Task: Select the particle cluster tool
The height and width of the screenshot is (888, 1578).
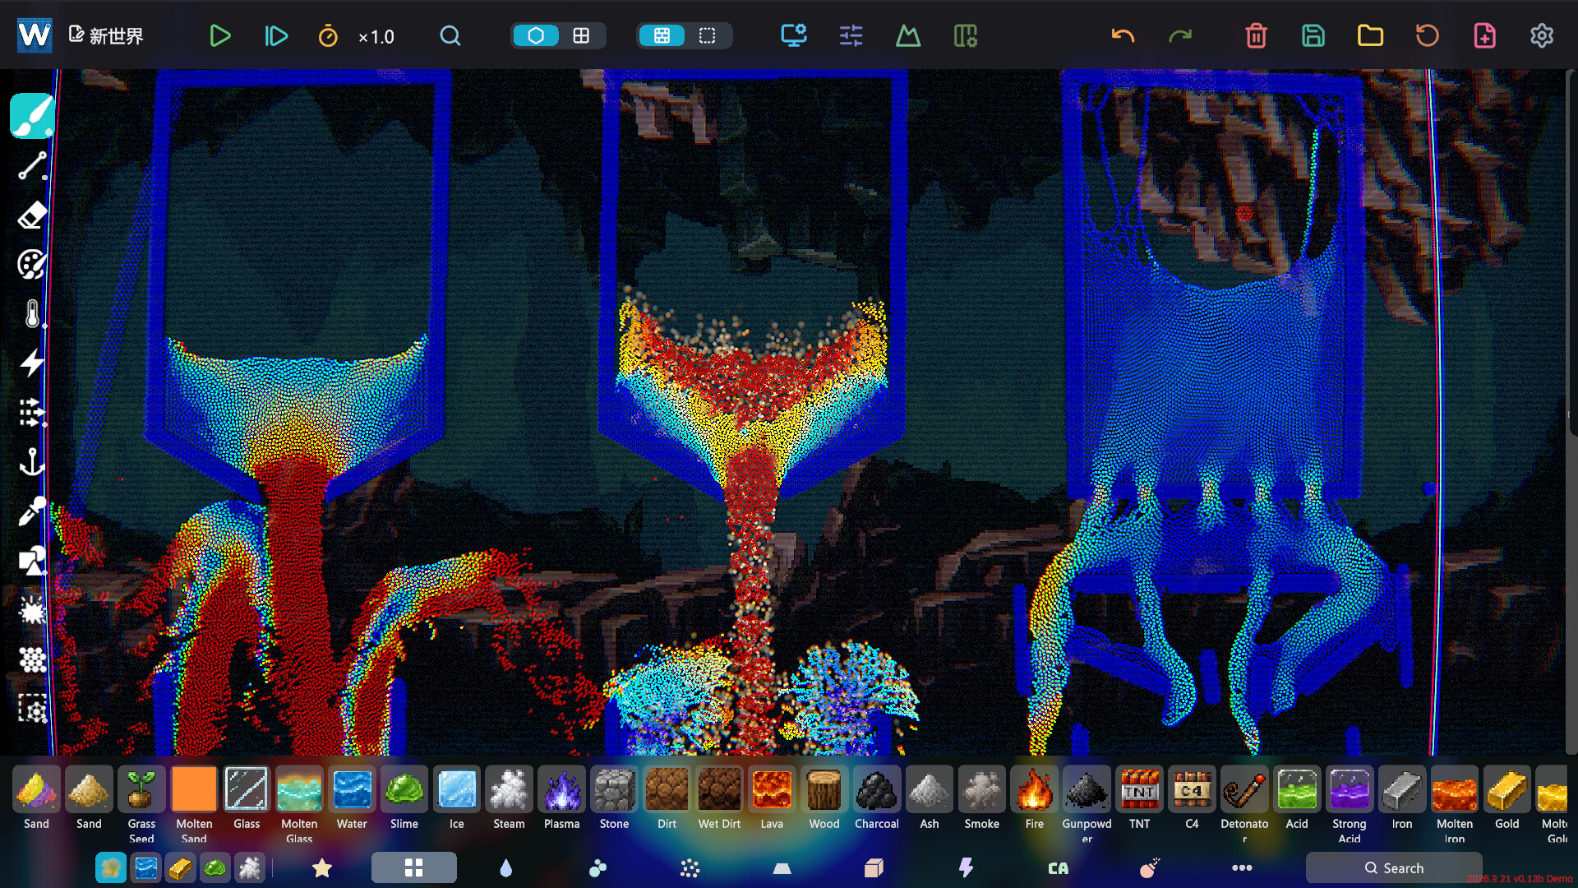Action: pyautogui.click(x=32, y=659)
